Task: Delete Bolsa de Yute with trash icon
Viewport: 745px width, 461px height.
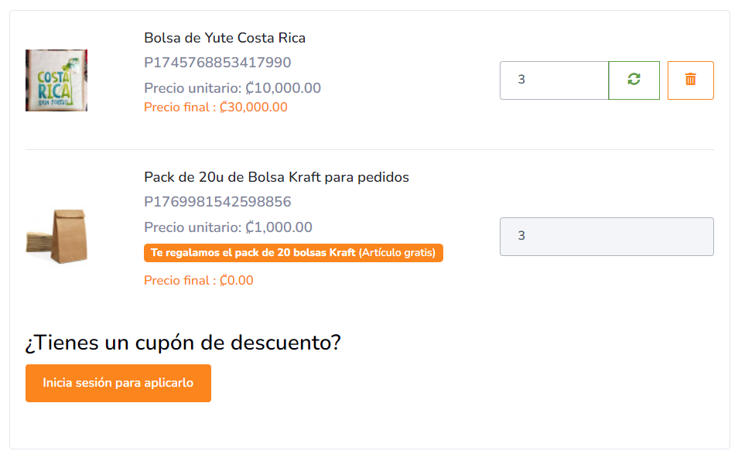Action: [x=690, y=80]
